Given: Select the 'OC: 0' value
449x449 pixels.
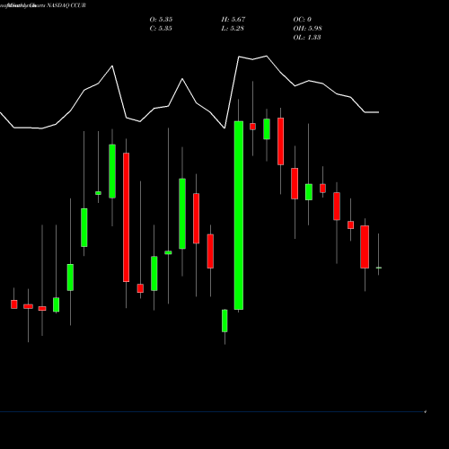Looking at the screenshot, I should (303, 19).
